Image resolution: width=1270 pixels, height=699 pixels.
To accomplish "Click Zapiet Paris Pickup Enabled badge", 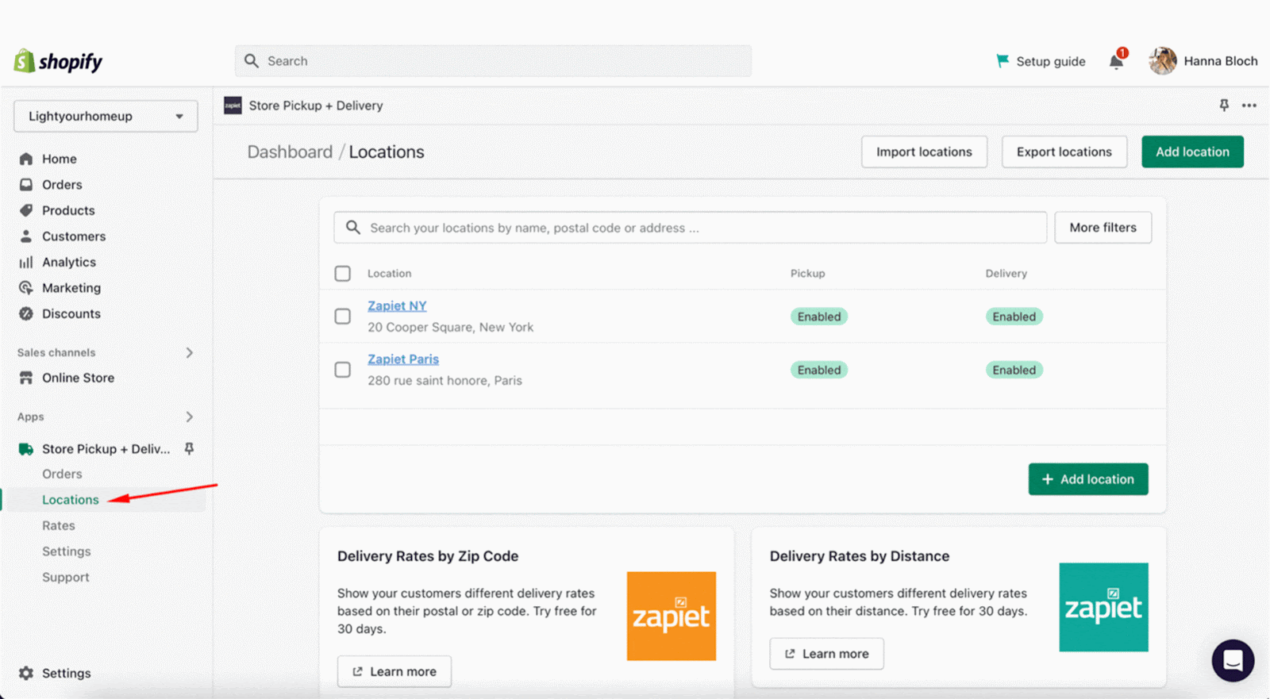I will point(819,370).
